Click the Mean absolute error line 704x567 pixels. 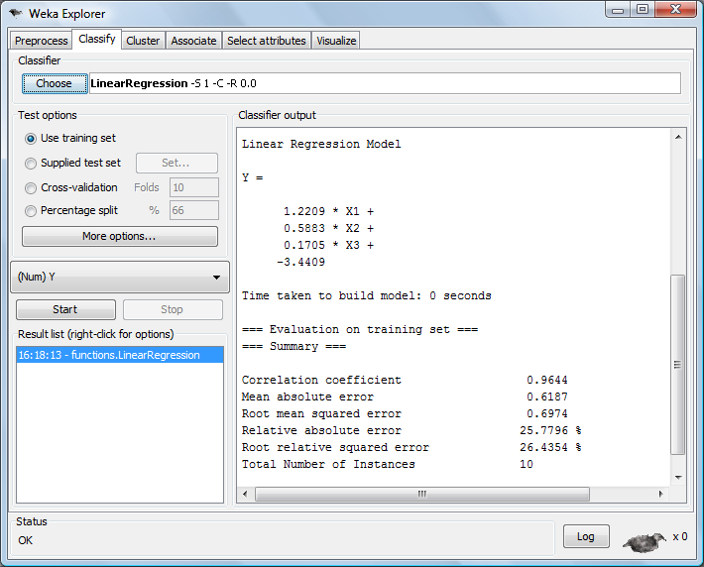[x=405, y=397]
